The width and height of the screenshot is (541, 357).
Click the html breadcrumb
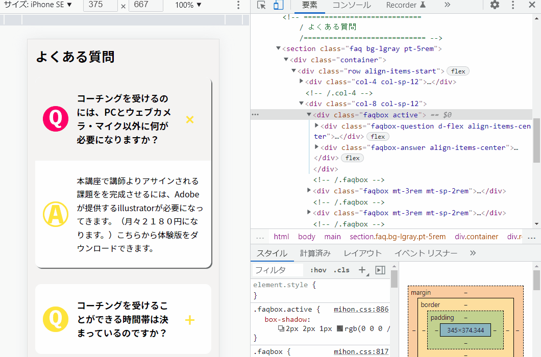(x=281, y=237)
